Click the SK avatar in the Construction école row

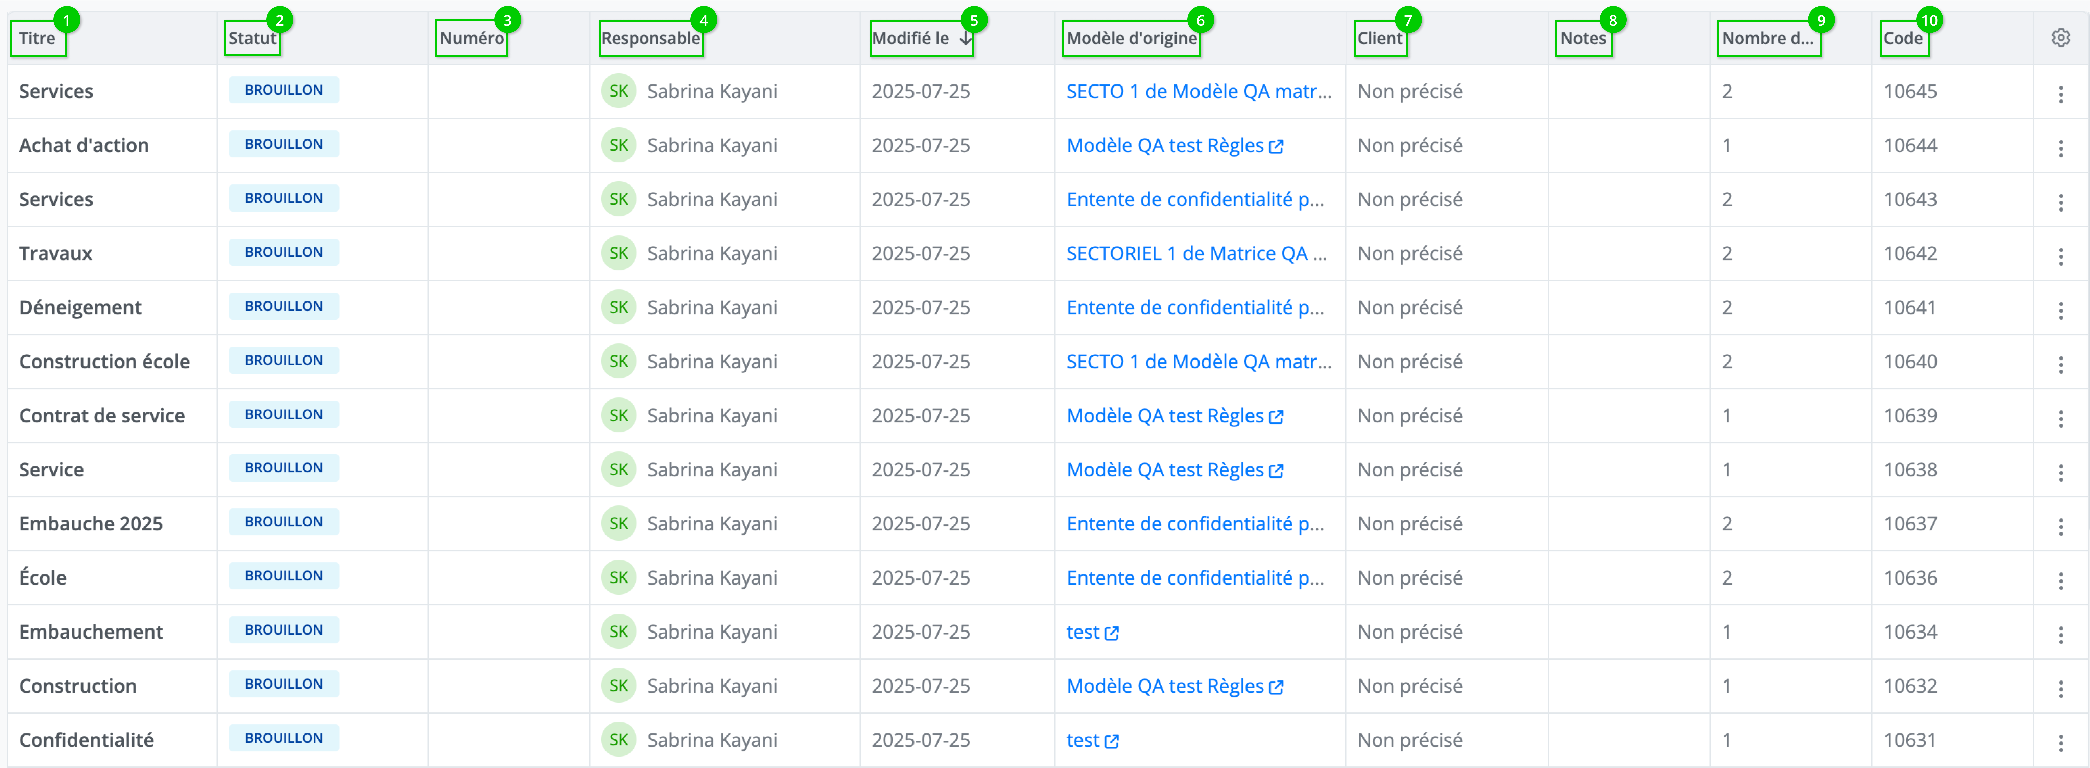click(x=618, y=362)
